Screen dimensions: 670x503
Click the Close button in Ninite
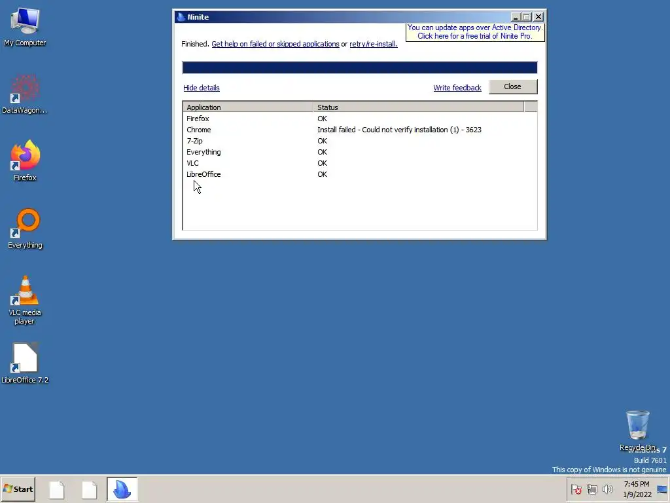pyautogui.click(x=513, y=87)
